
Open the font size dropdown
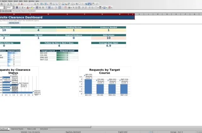click(x=13, y=8)
